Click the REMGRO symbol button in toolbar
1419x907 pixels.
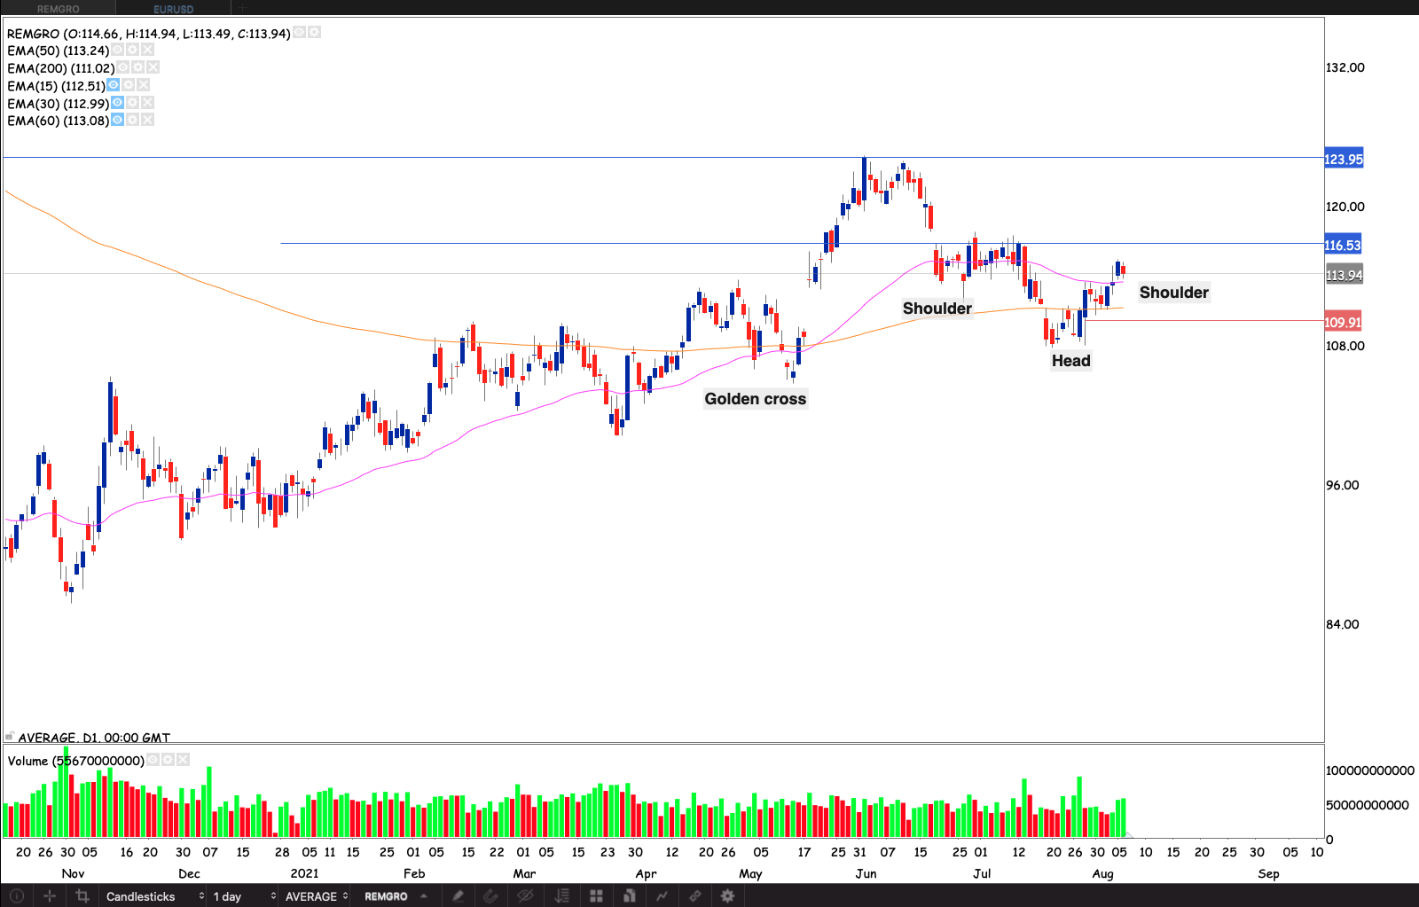pyautogui.click(x=387, y=896)
